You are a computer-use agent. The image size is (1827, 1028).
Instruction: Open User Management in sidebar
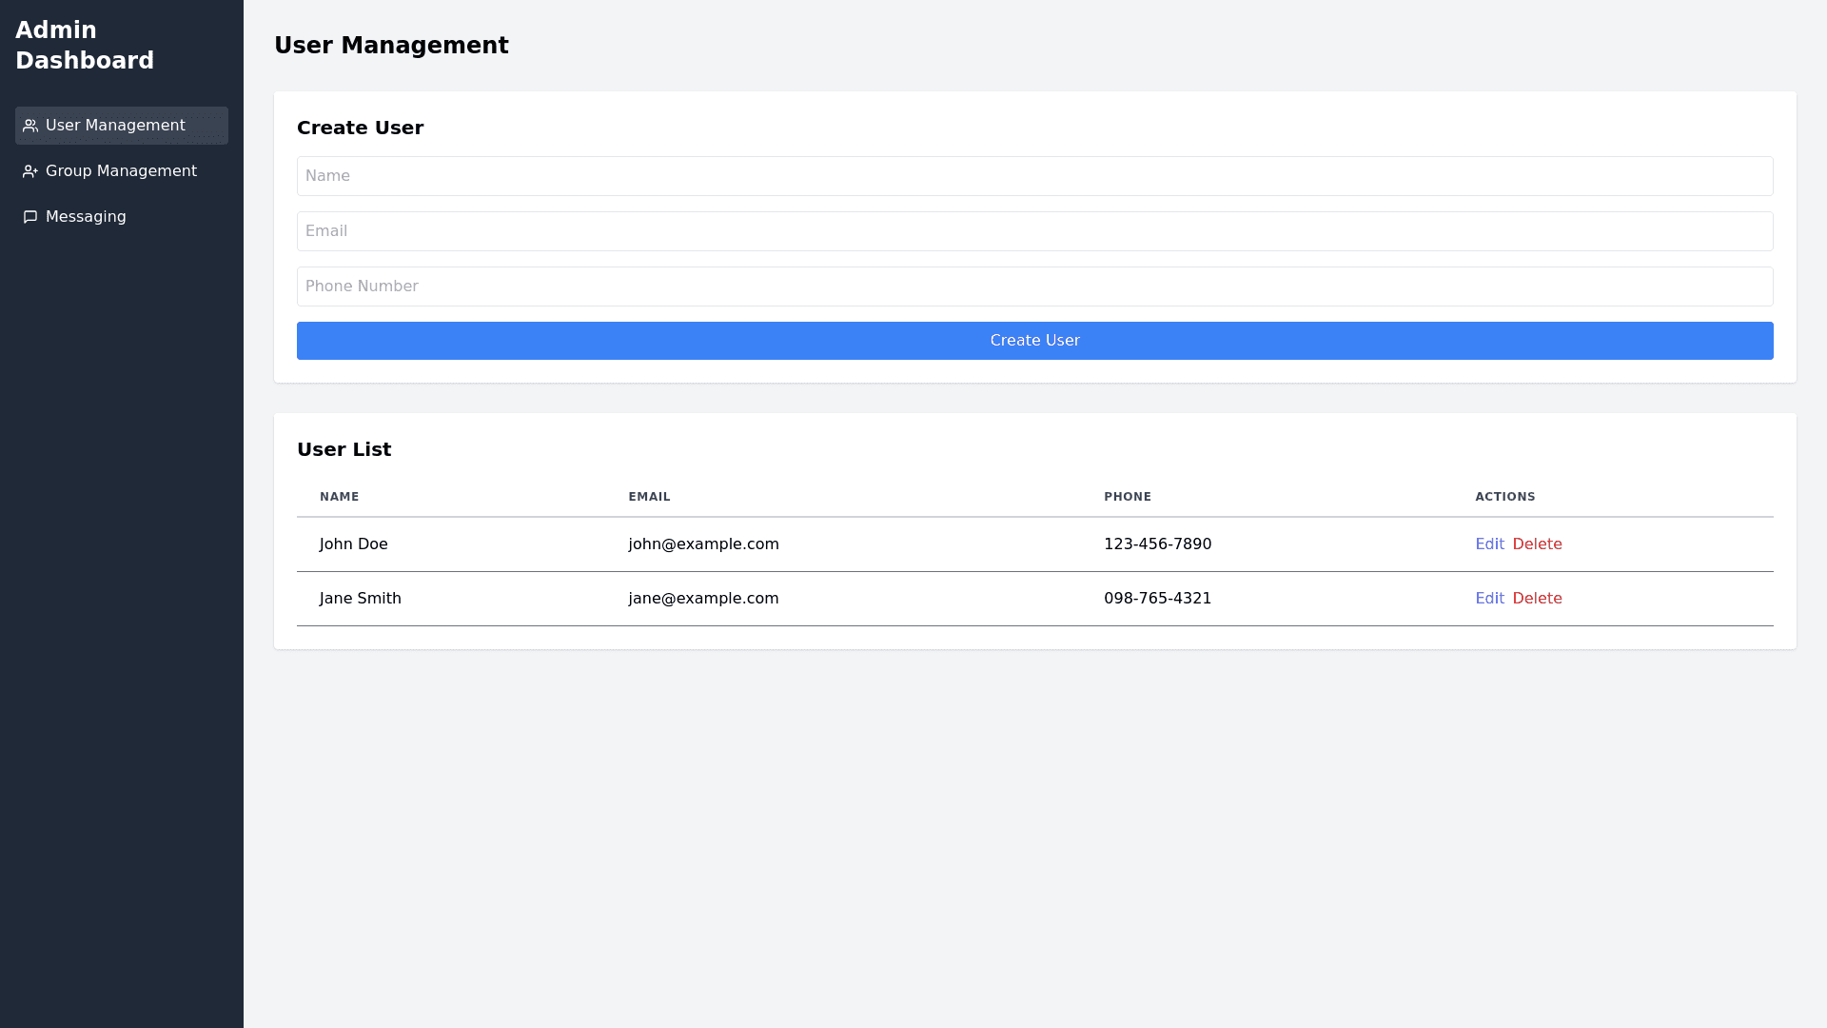coord(115,126)
